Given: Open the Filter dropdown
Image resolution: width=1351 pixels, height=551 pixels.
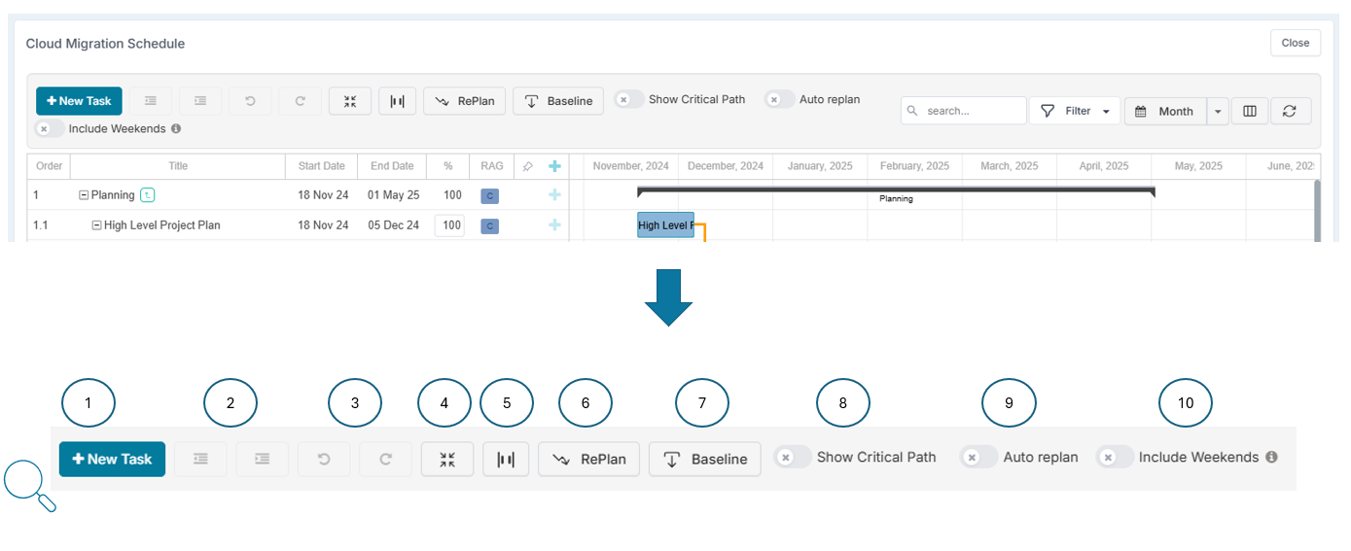Looking at the screenshot, I should coord(1075,111).
